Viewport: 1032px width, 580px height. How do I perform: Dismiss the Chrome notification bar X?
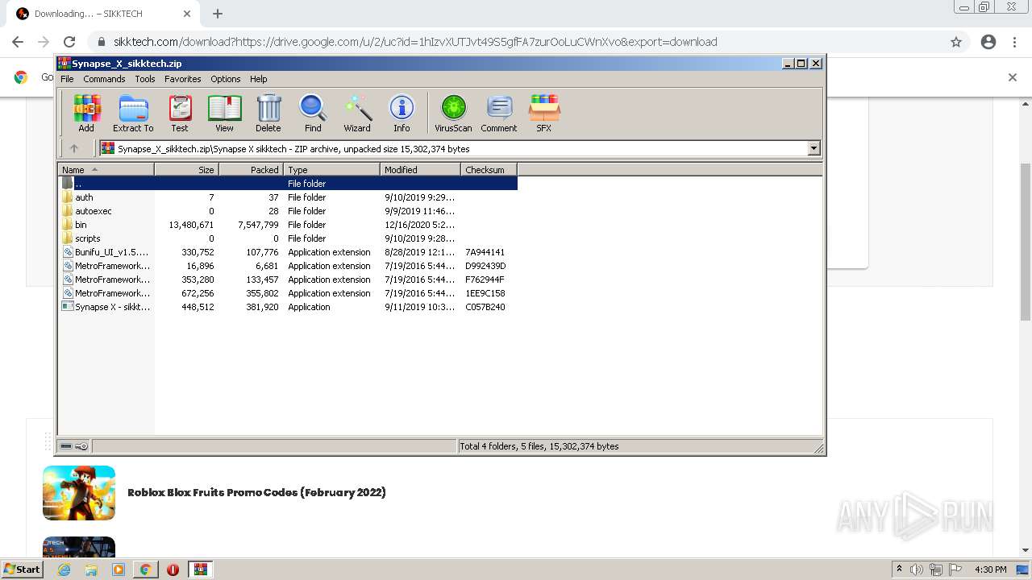point(1013,77)
